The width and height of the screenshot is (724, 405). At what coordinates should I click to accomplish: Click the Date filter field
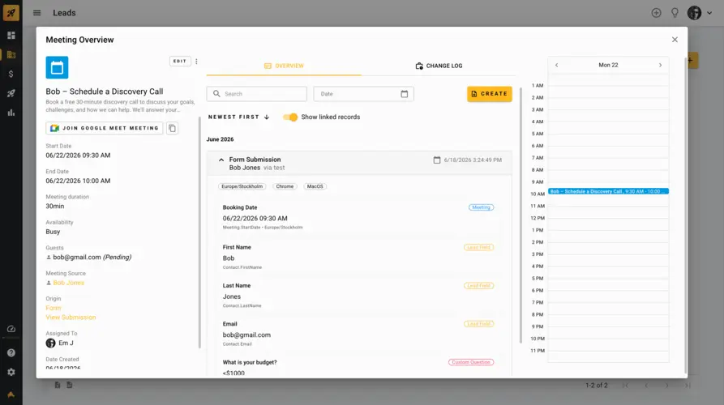pos(363,94)
